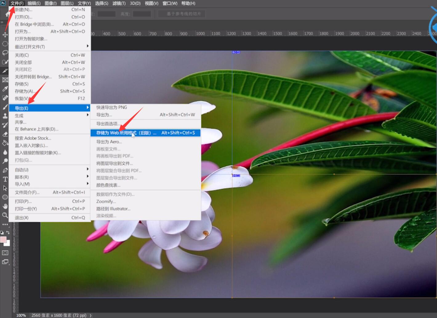Click document size 2560 像素 x 1600 像素 text

[x=59, y=315]
